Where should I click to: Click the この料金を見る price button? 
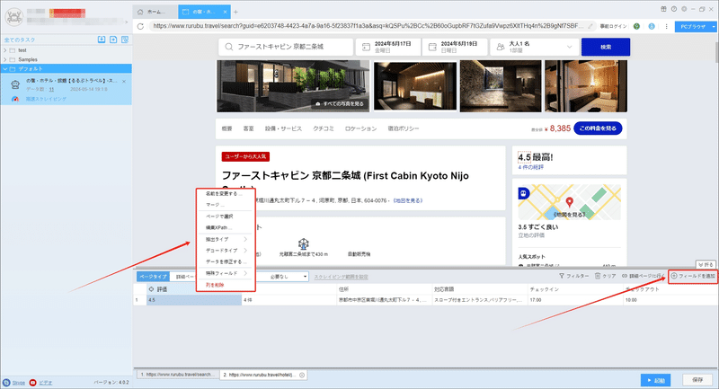point(598,128)
